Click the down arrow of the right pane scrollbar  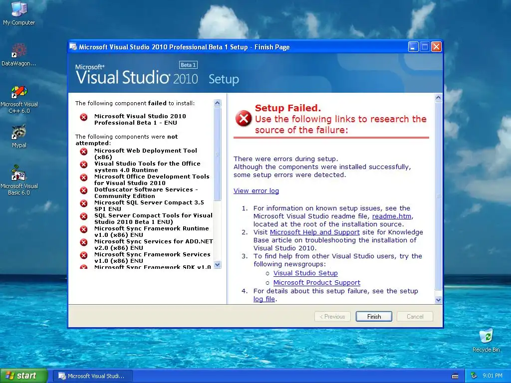tap(438, 300)
